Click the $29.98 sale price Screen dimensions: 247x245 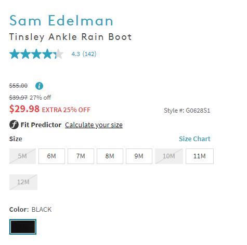[24, 109]
